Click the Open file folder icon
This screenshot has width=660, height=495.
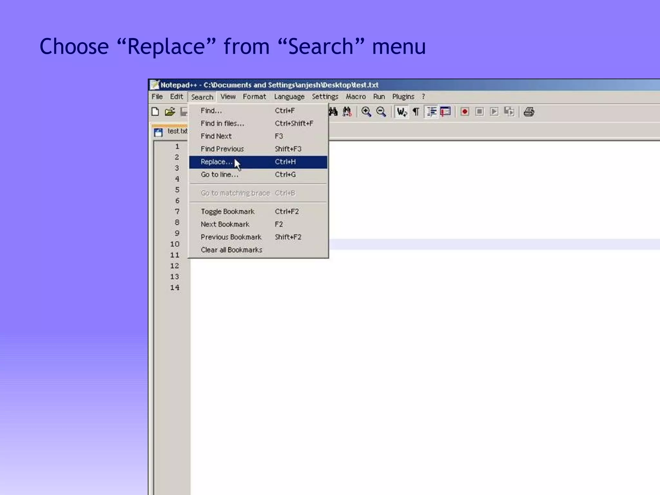(170, 112)
